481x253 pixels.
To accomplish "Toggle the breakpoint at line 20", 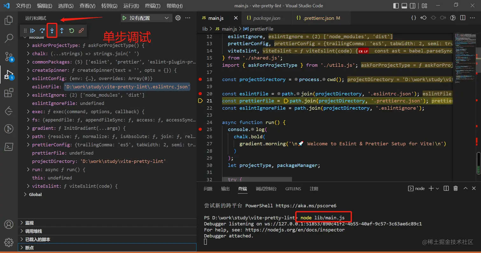I will click(x=200, y=94).
